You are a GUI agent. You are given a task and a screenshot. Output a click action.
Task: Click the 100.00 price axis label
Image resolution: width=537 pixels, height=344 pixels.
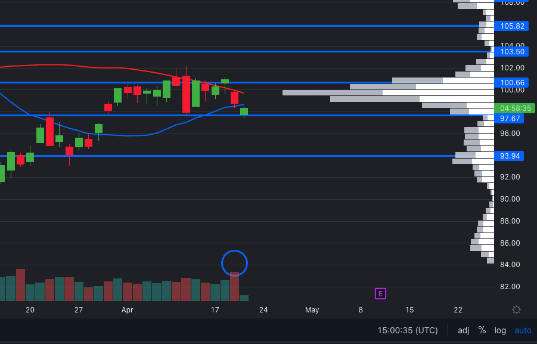(x=513, y=90)
